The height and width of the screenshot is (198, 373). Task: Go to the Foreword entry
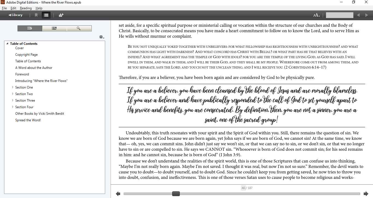click(22, 74)
